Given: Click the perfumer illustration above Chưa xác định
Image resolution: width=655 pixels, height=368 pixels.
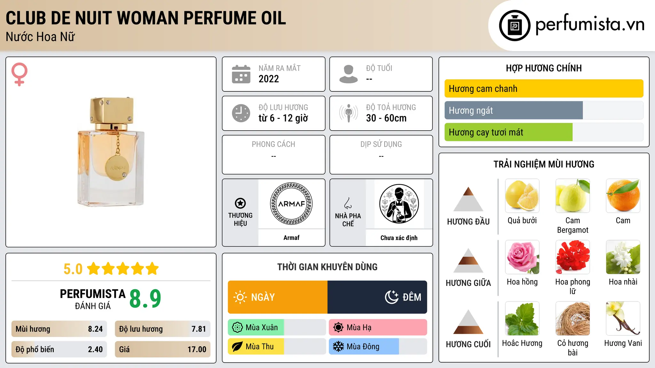Looking at the screenshot, I should 399,204.
